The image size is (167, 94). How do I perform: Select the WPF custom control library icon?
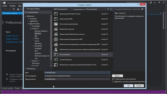point(56,44)
